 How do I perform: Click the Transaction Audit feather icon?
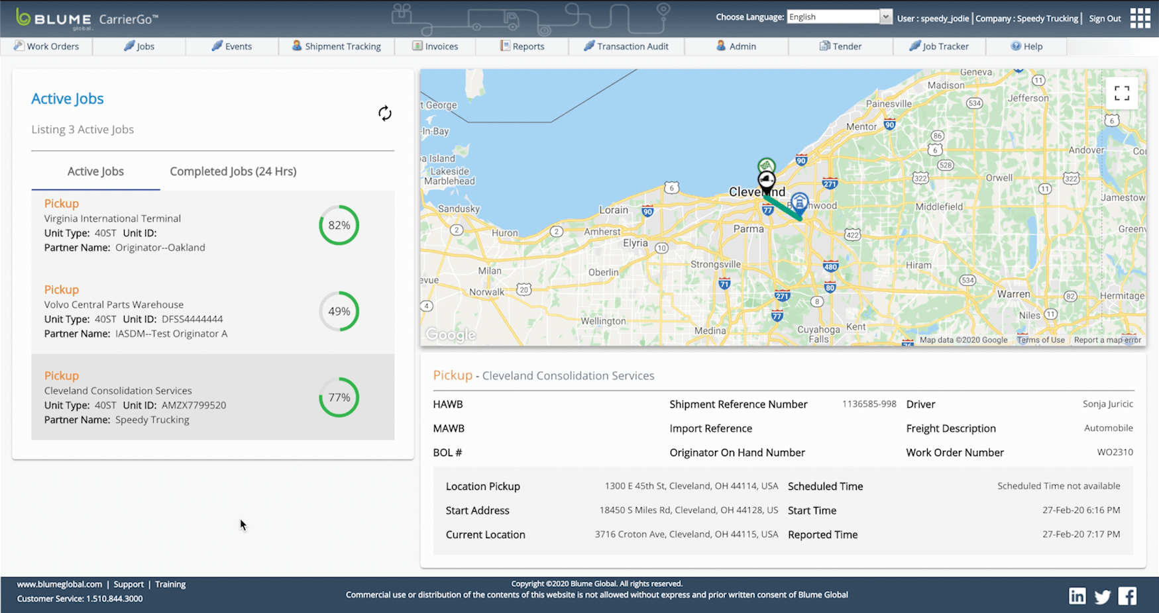tap(589, 46)
